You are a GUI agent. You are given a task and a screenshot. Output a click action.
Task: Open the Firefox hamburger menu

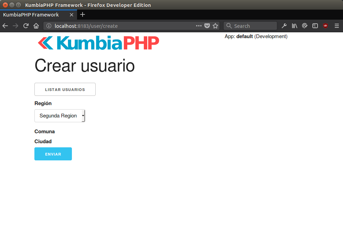337,26
